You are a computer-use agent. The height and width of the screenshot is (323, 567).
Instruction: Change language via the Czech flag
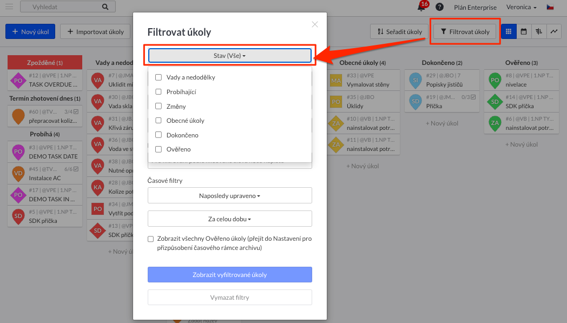[x=550, y=7]
